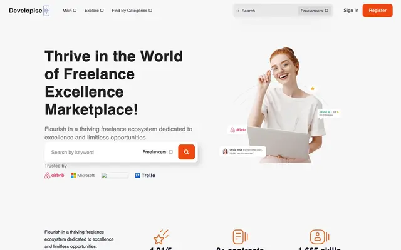Click the orange magnifier search button
Viewport: 401px width, 250px height.
pyautogui.click(x=187, y=152)
